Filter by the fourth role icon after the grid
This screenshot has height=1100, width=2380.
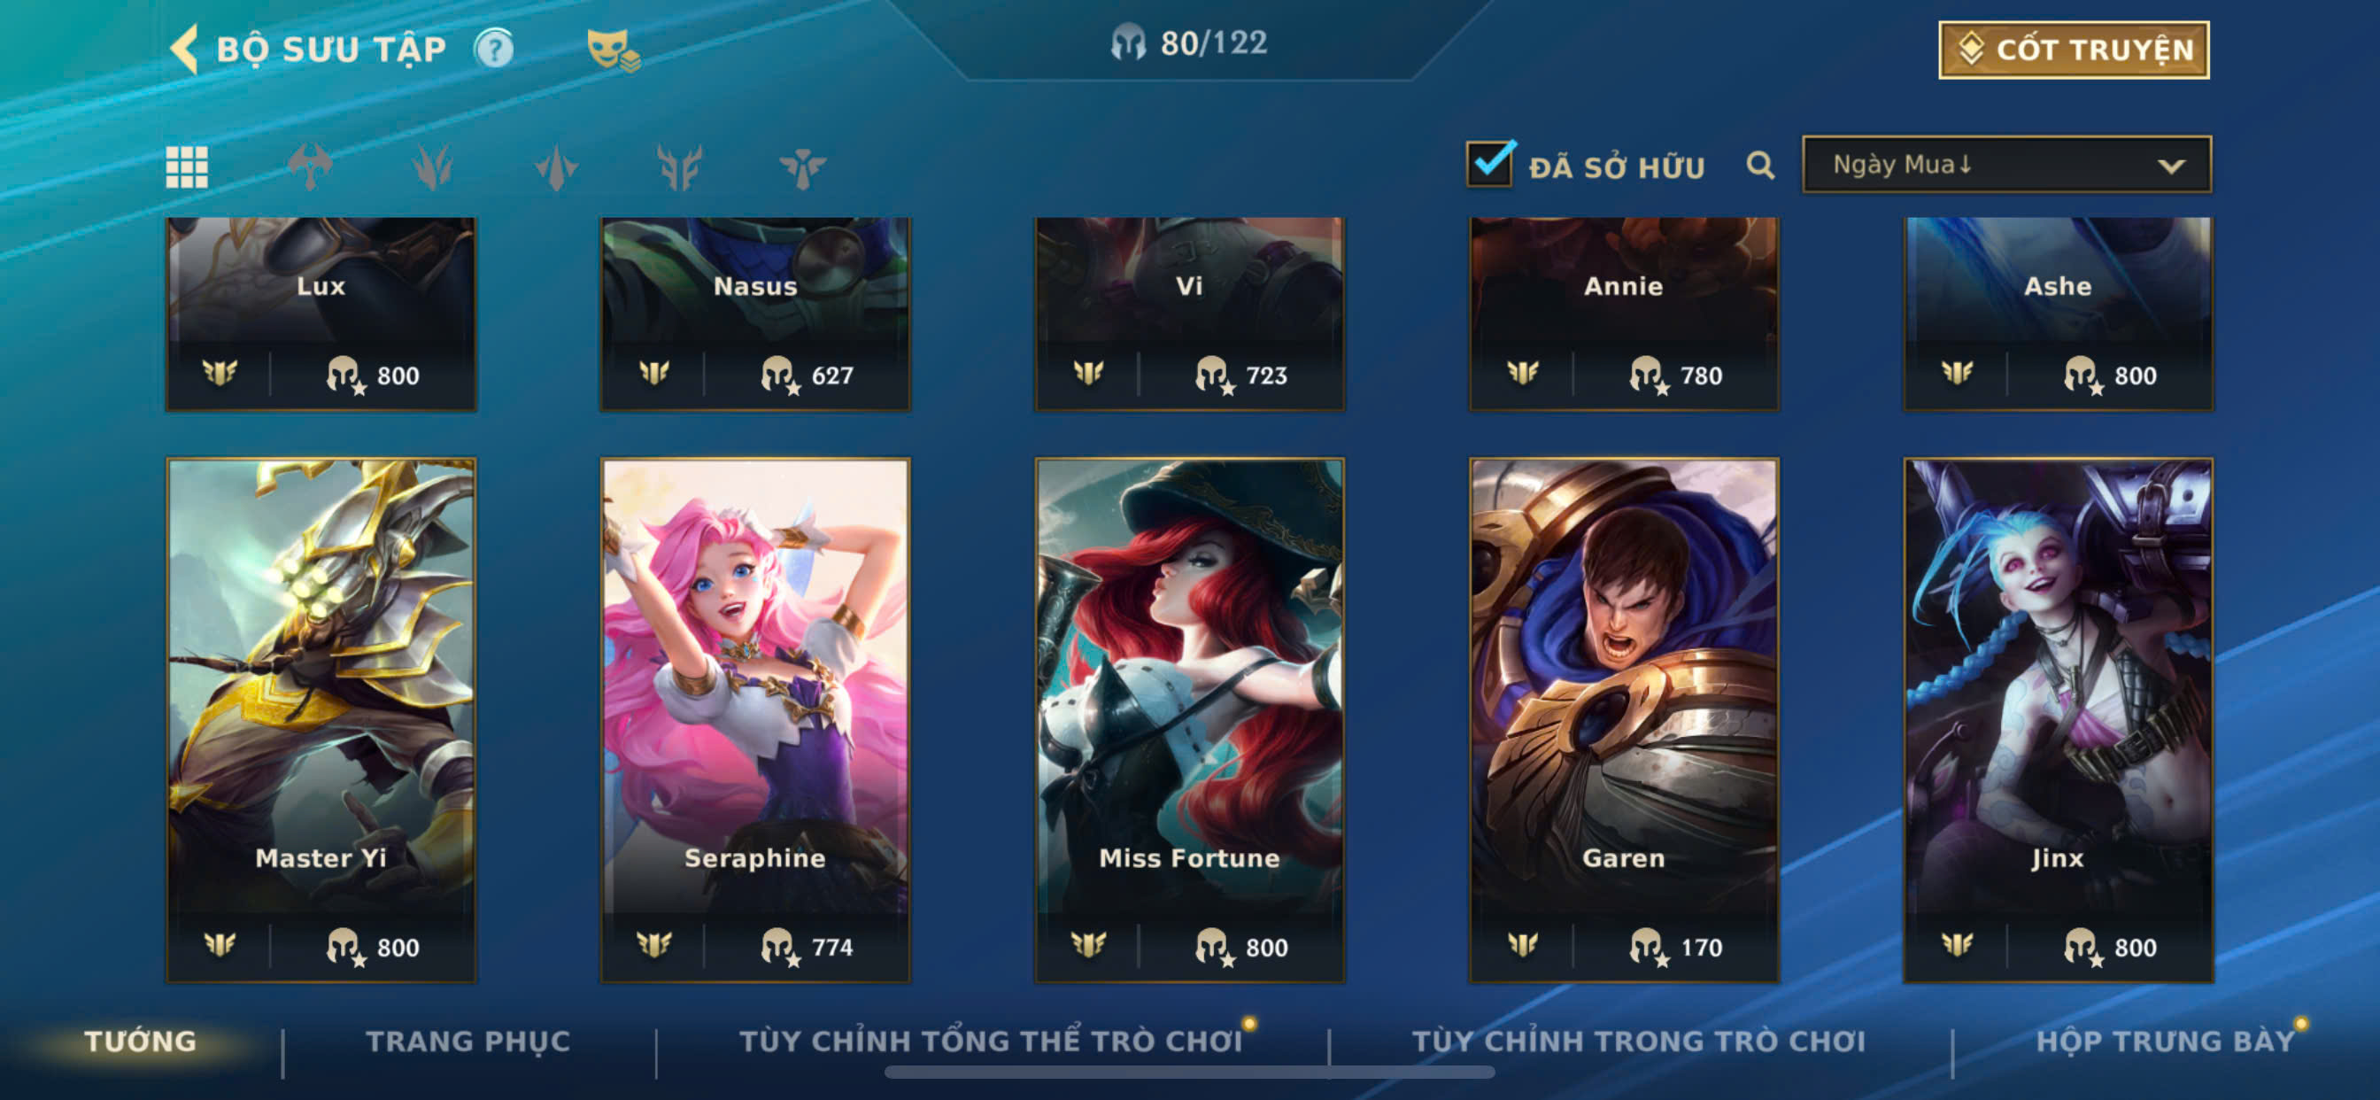click(679, 167)
